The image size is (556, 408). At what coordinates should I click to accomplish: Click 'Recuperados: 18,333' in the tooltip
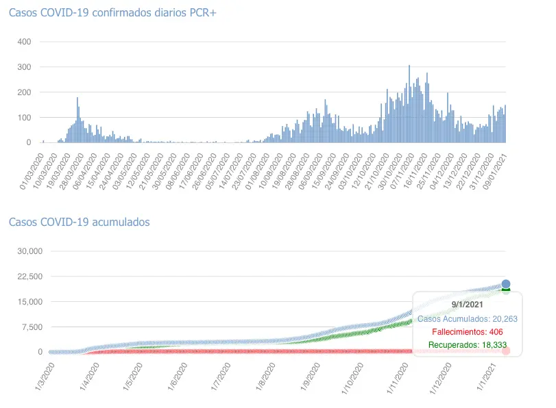(467, 345)
